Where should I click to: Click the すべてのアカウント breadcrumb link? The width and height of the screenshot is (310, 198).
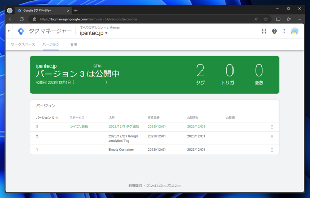click(93, 28)
